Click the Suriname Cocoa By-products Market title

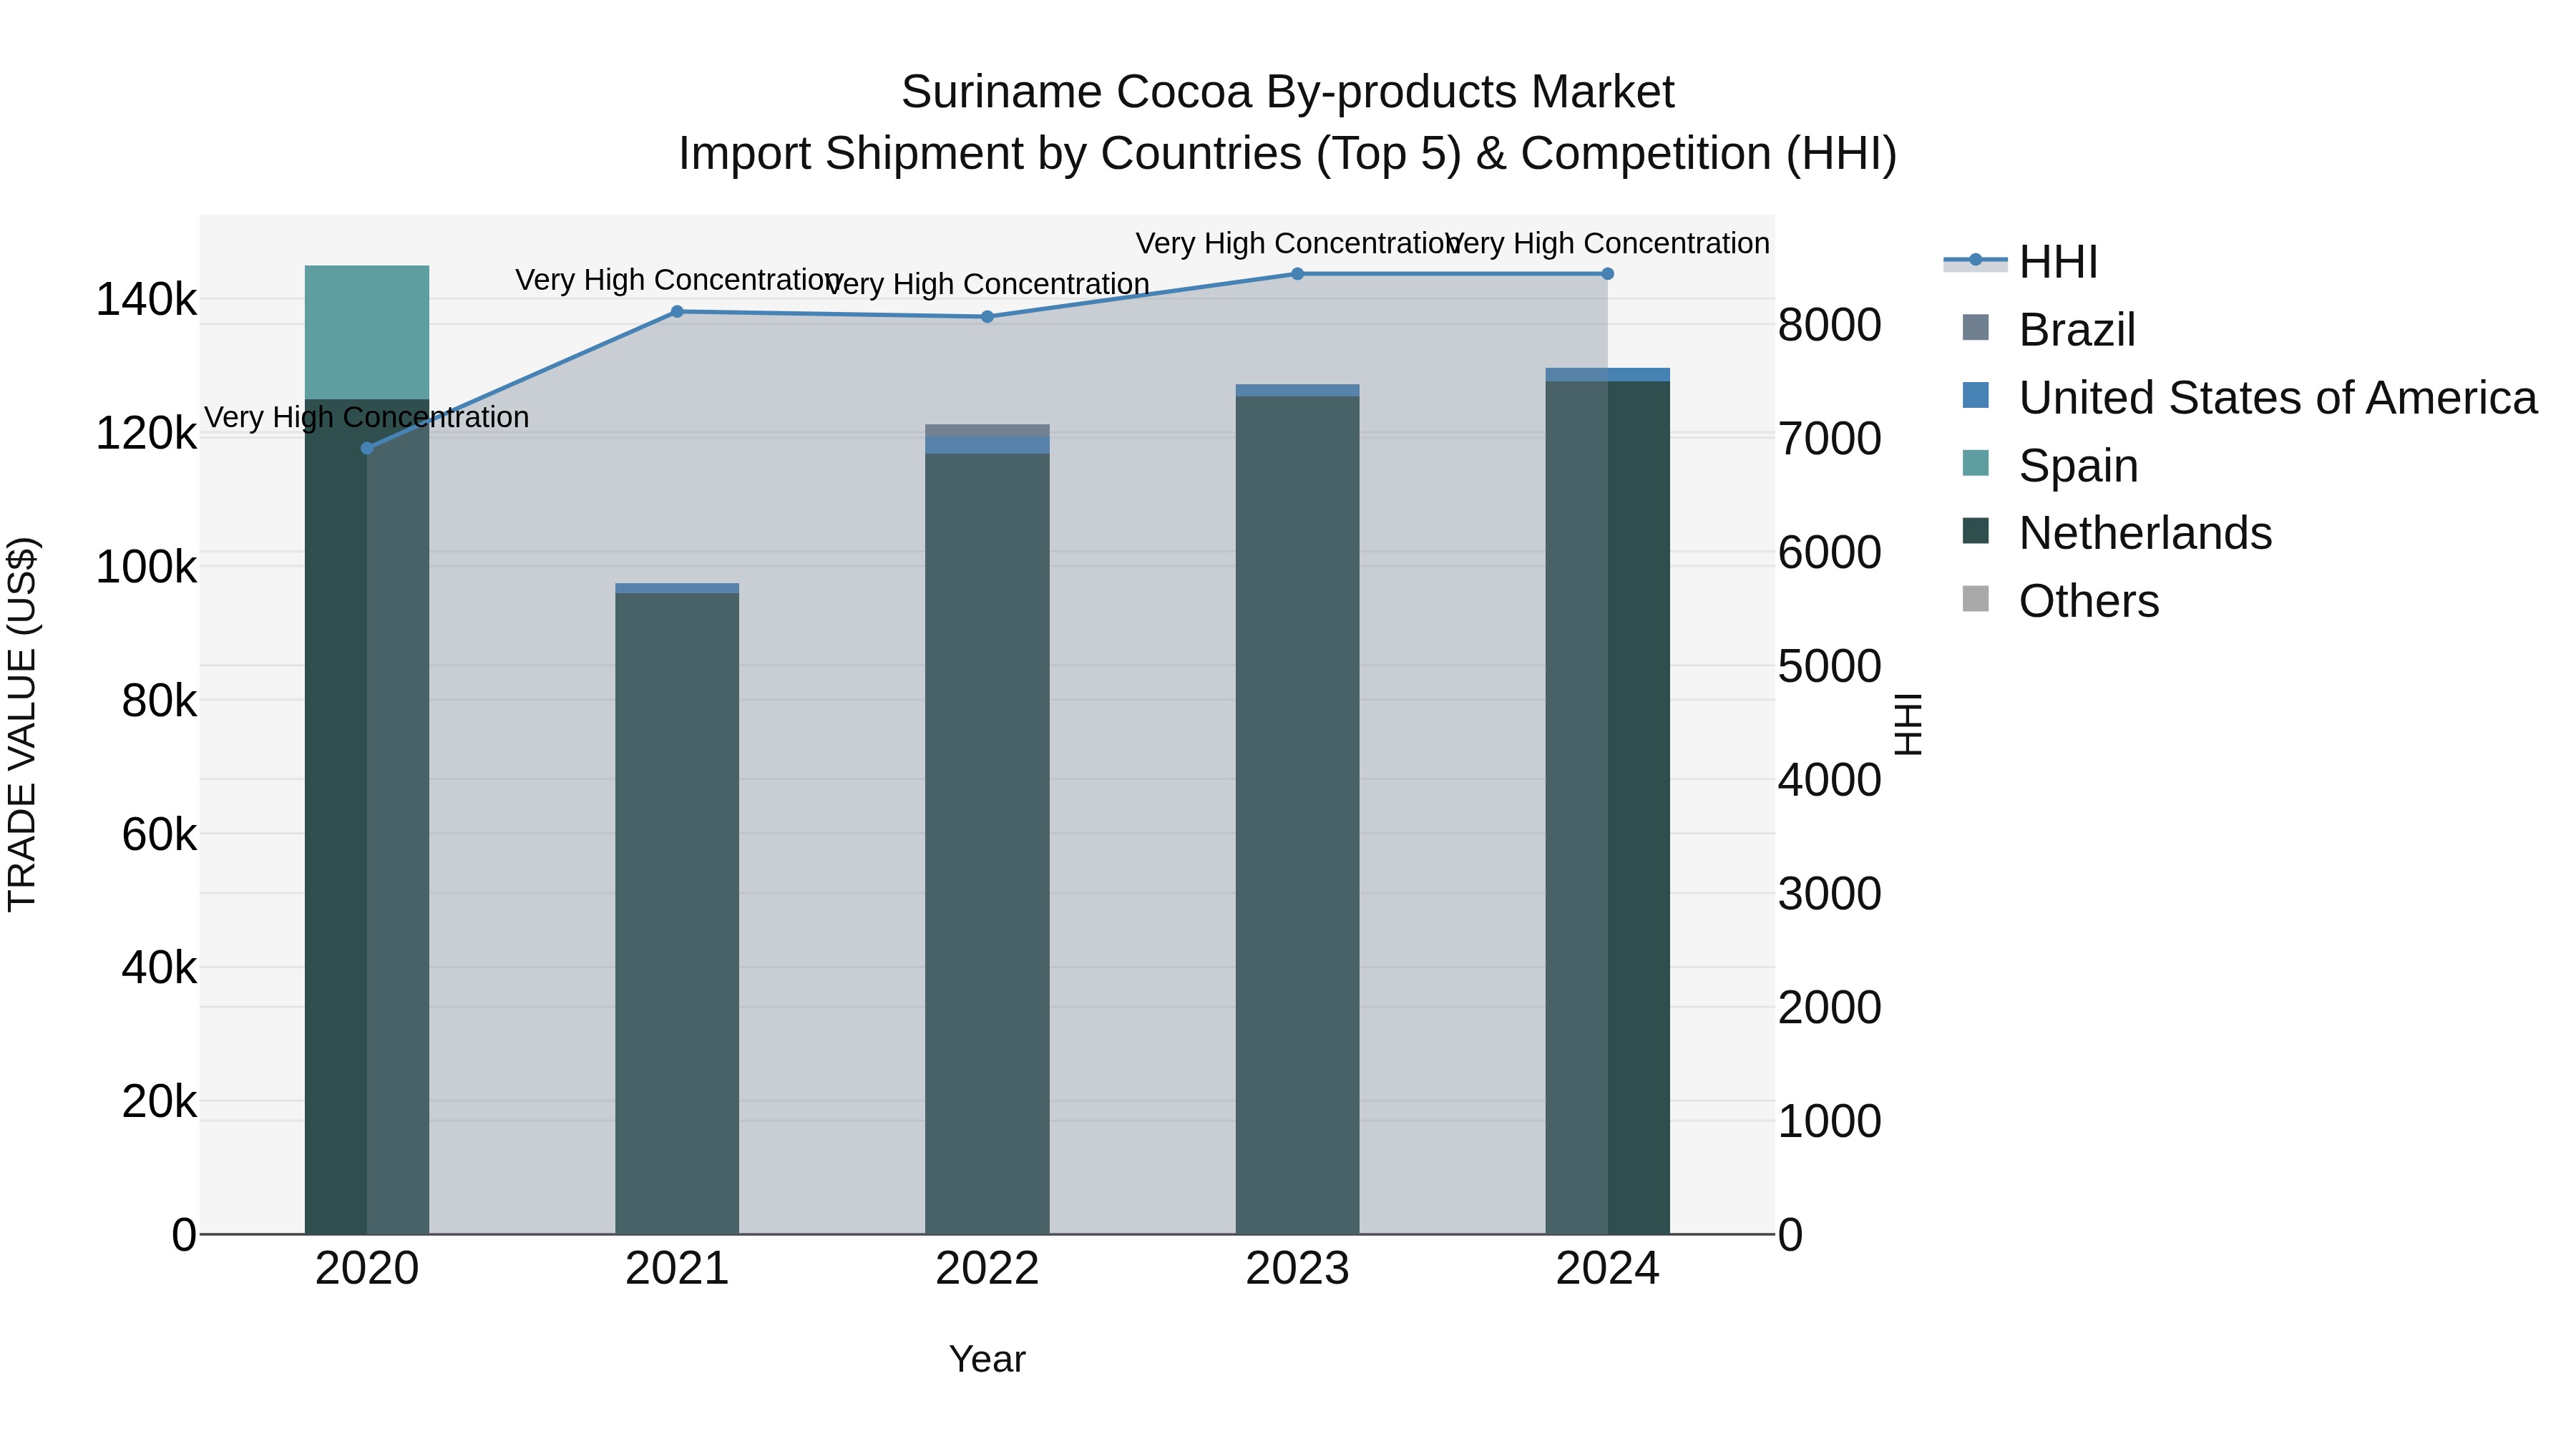[1287, 92]
